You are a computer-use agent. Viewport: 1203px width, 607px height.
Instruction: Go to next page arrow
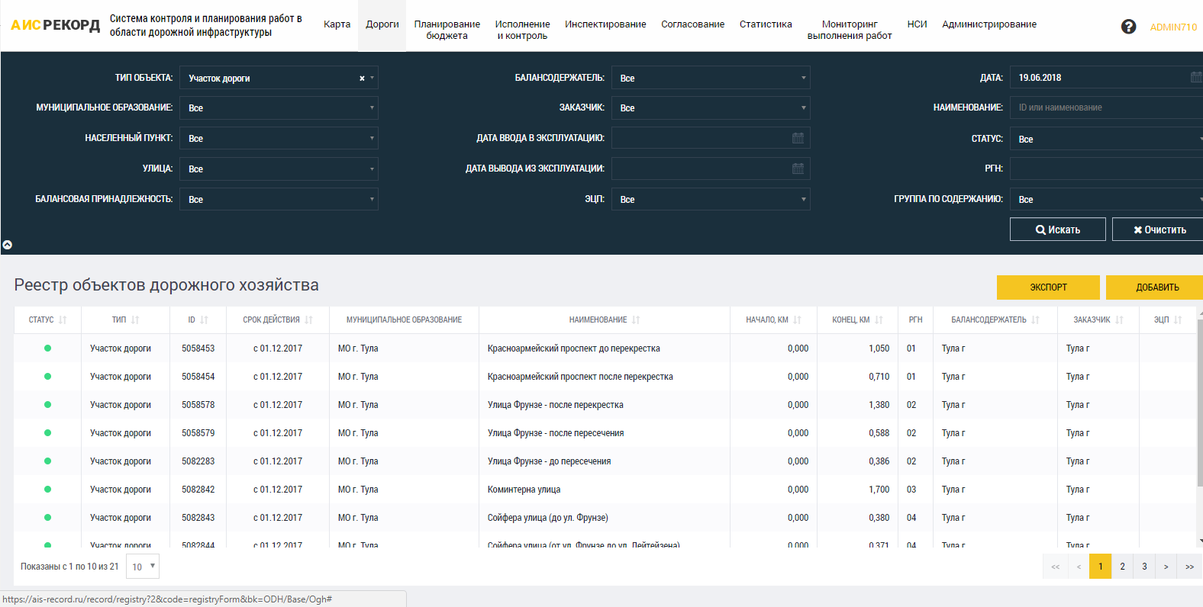pyautogui.click(x=1166, y=567)
